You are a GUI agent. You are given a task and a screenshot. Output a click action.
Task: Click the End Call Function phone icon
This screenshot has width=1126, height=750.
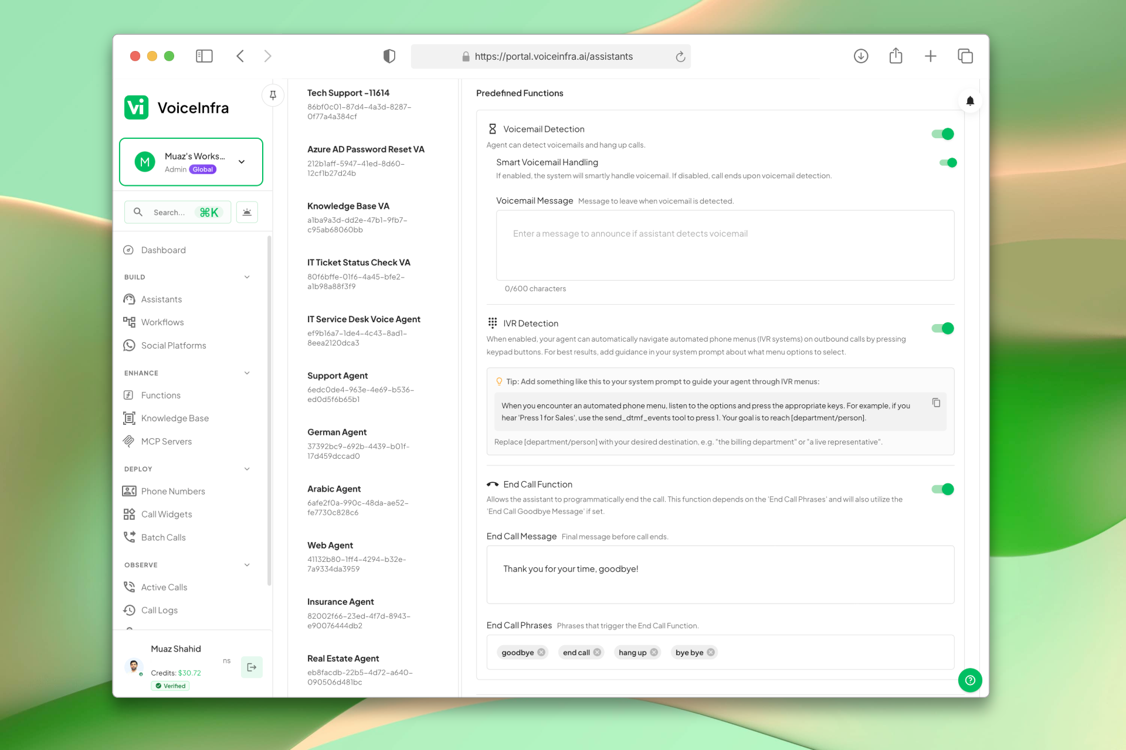[x=493, y=485]
